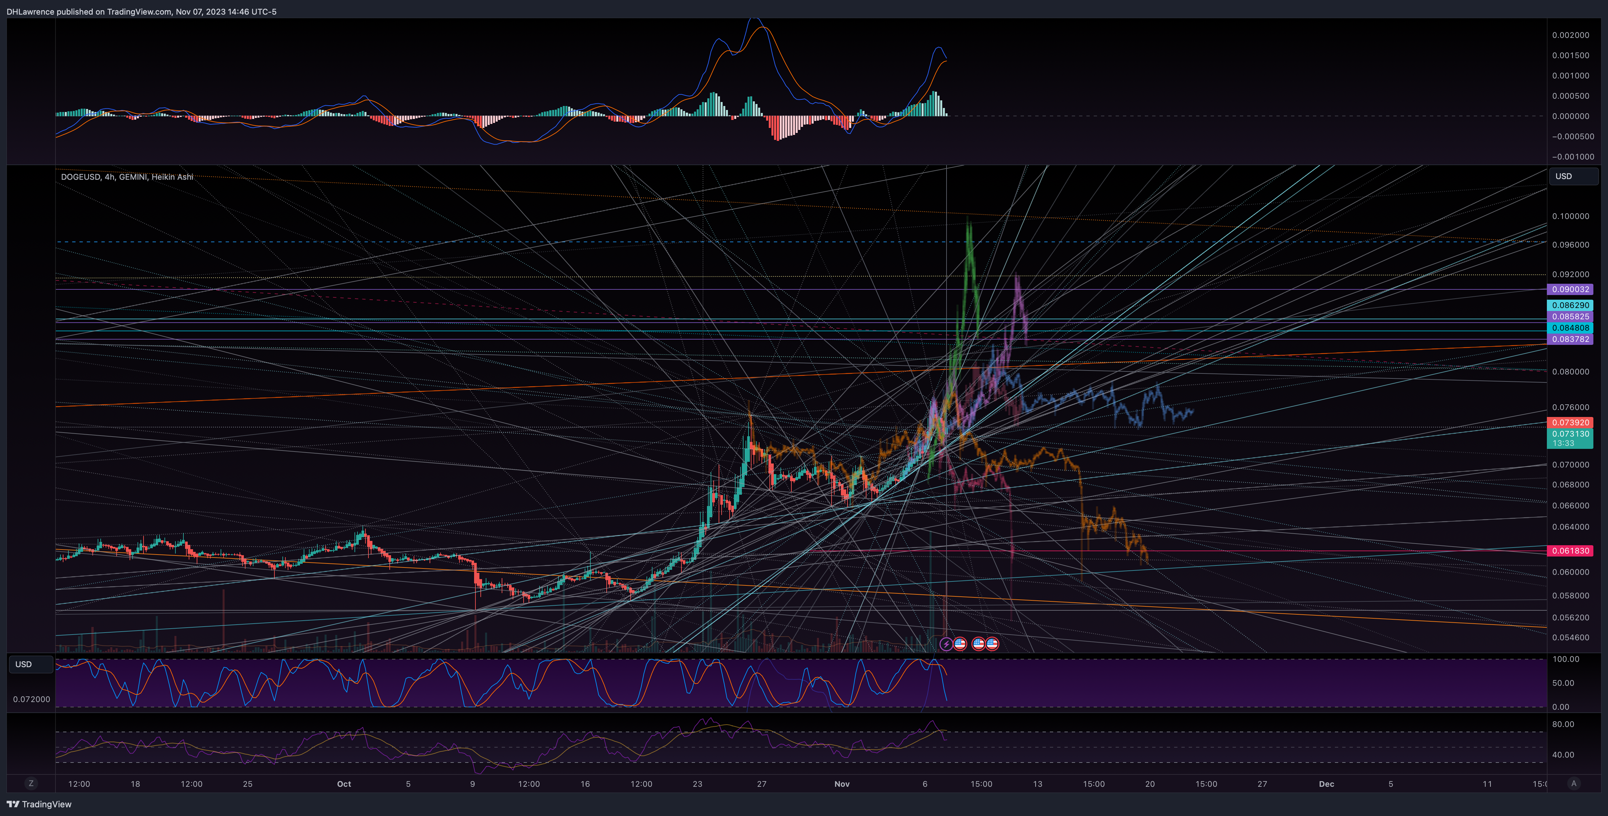Open the last US flag economic event
1608x816 pixels.
(992, 644)
